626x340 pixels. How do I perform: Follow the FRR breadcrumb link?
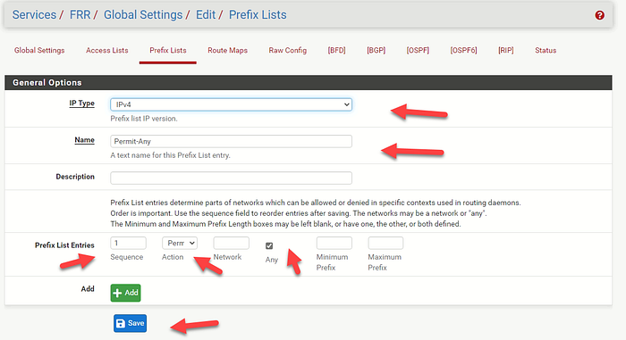(80, 15)
